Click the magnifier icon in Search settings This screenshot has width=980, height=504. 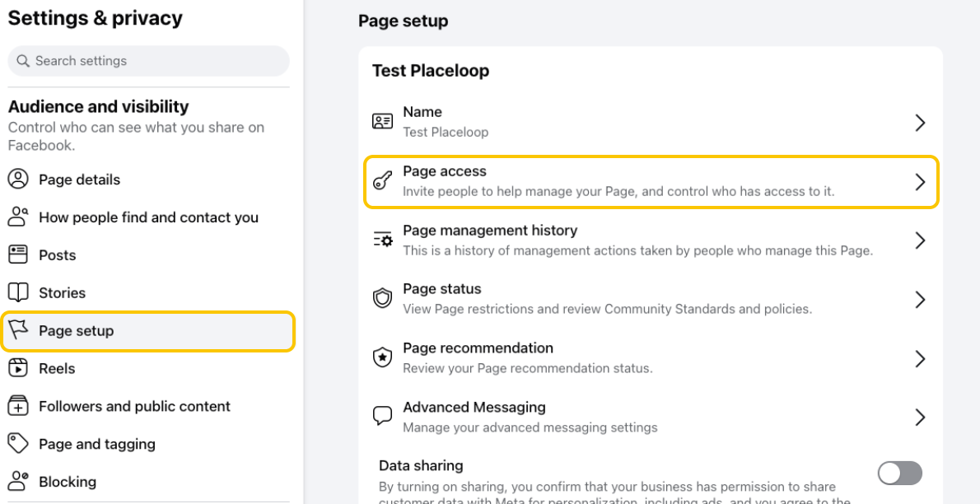23,61
